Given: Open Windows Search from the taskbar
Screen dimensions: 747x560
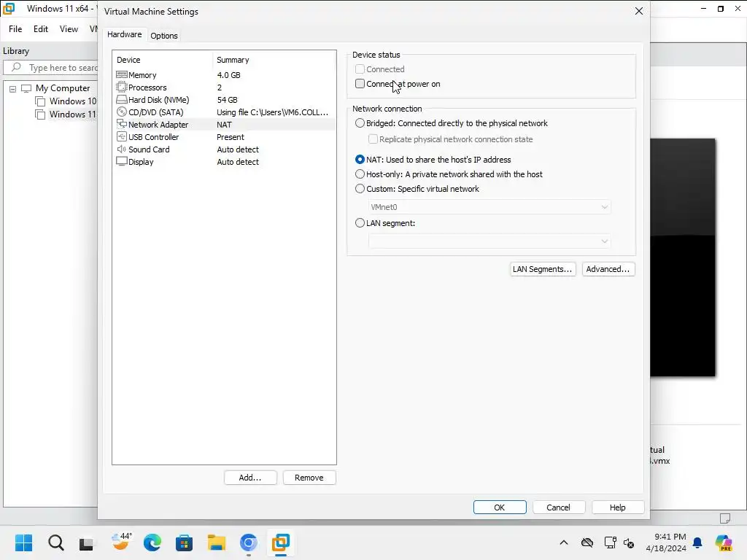Looking at the screenshot, I should [x=55, y=542].
